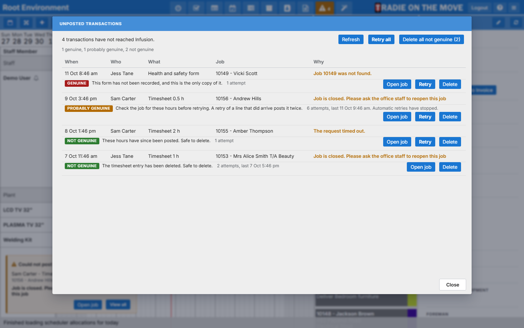The height and width of the screenshot is (328, 524).
Task: Click the X icon in scheduler toolbar
Action: [x=26, y=23]
